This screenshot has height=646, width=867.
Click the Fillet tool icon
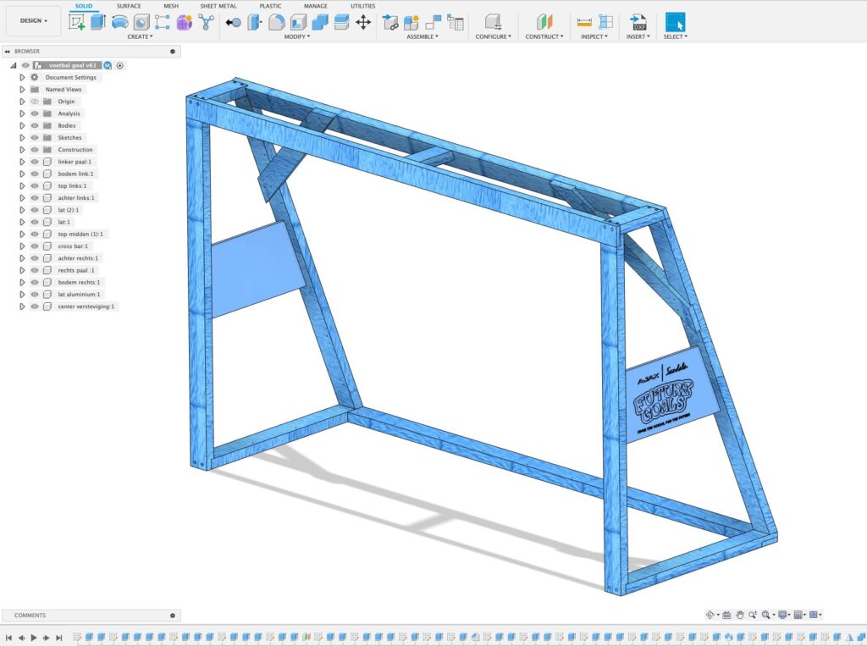coord(277,22)
